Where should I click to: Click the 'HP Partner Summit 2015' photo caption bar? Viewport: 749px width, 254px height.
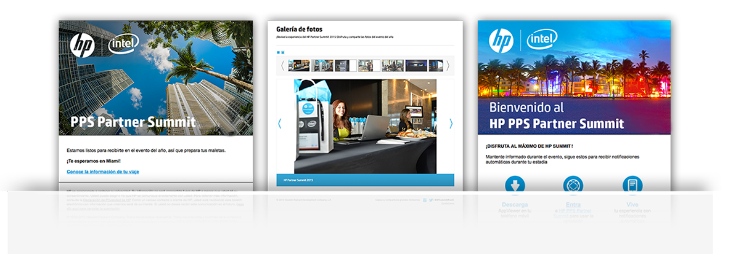point(365,180)
